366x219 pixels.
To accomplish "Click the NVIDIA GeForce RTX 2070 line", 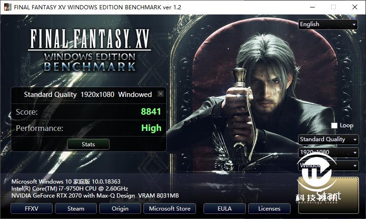I will 95,195.
